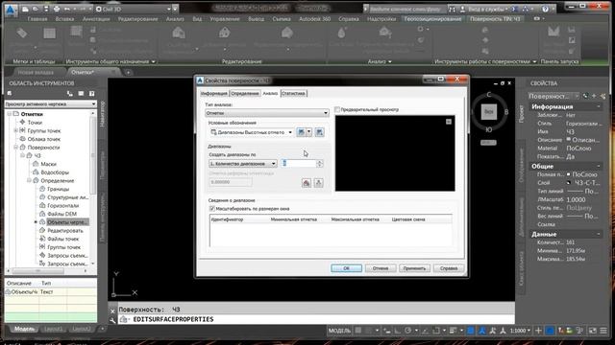Click the view cube Вид face
The image size is (615, 345).
tap(489, 112)
